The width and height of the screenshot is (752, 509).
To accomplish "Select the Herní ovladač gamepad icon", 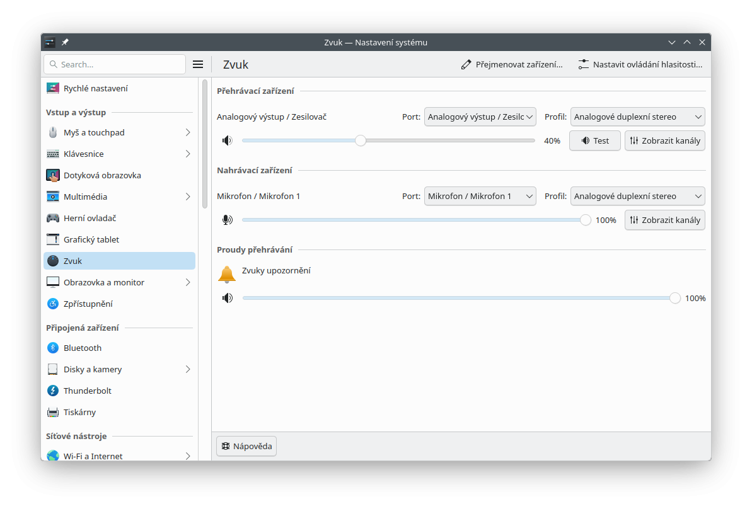I will click(x=53, y=218).
